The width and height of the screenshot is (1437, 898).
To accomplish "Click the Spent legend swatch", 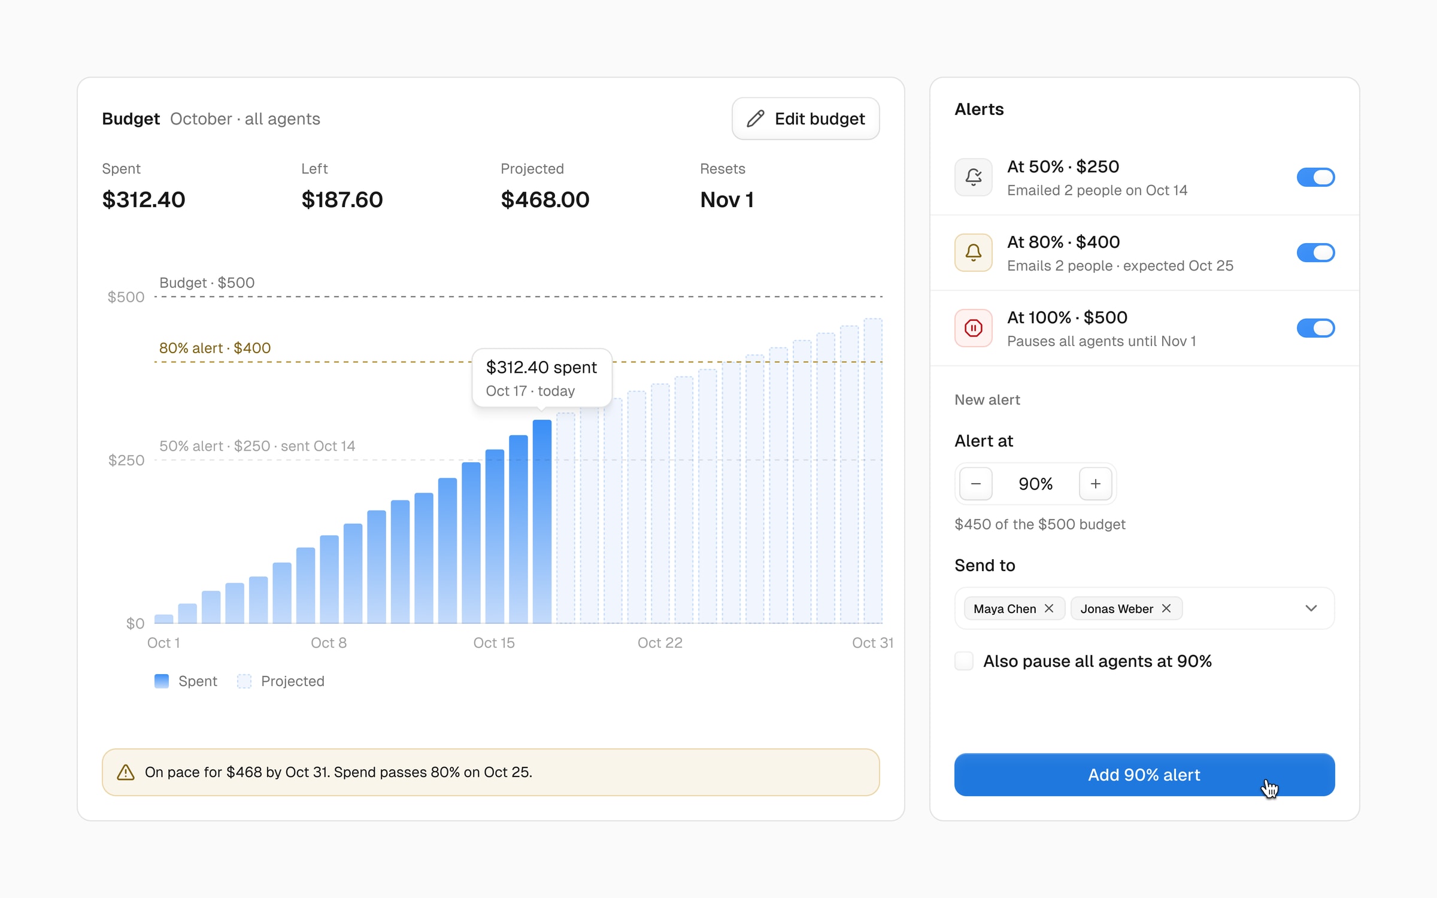I will (x=162, y=681).
